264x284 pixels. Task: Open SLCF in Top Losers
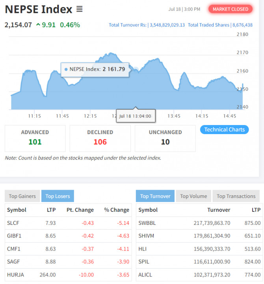point(13,223)
